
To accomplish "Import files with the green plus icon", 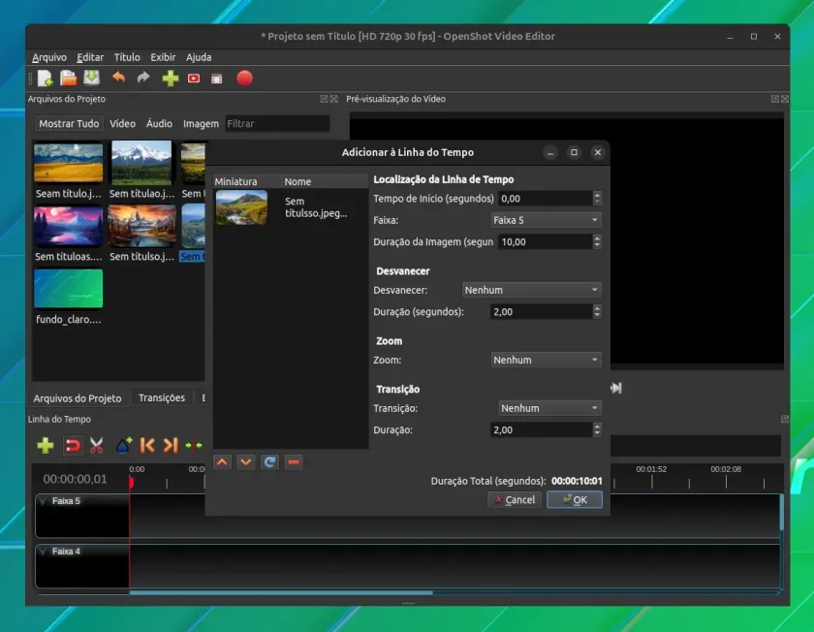I will pos(171,79).
